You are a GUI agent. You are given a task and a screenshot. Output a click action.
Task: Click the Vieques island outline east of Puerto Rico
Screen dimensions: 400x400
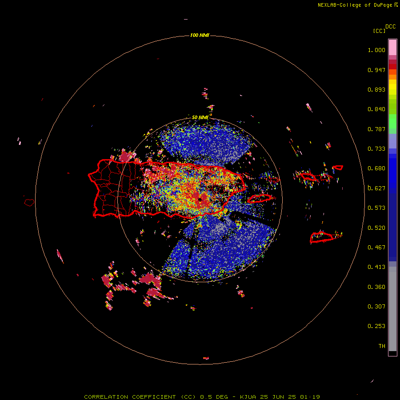[x=260, y=199]
